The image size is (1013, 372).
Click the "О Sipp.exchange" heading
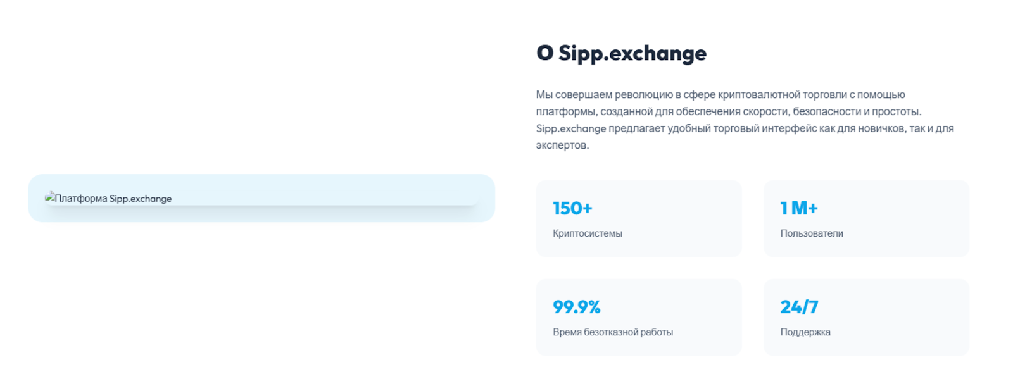pyautogui.click(x=621, y=53)
